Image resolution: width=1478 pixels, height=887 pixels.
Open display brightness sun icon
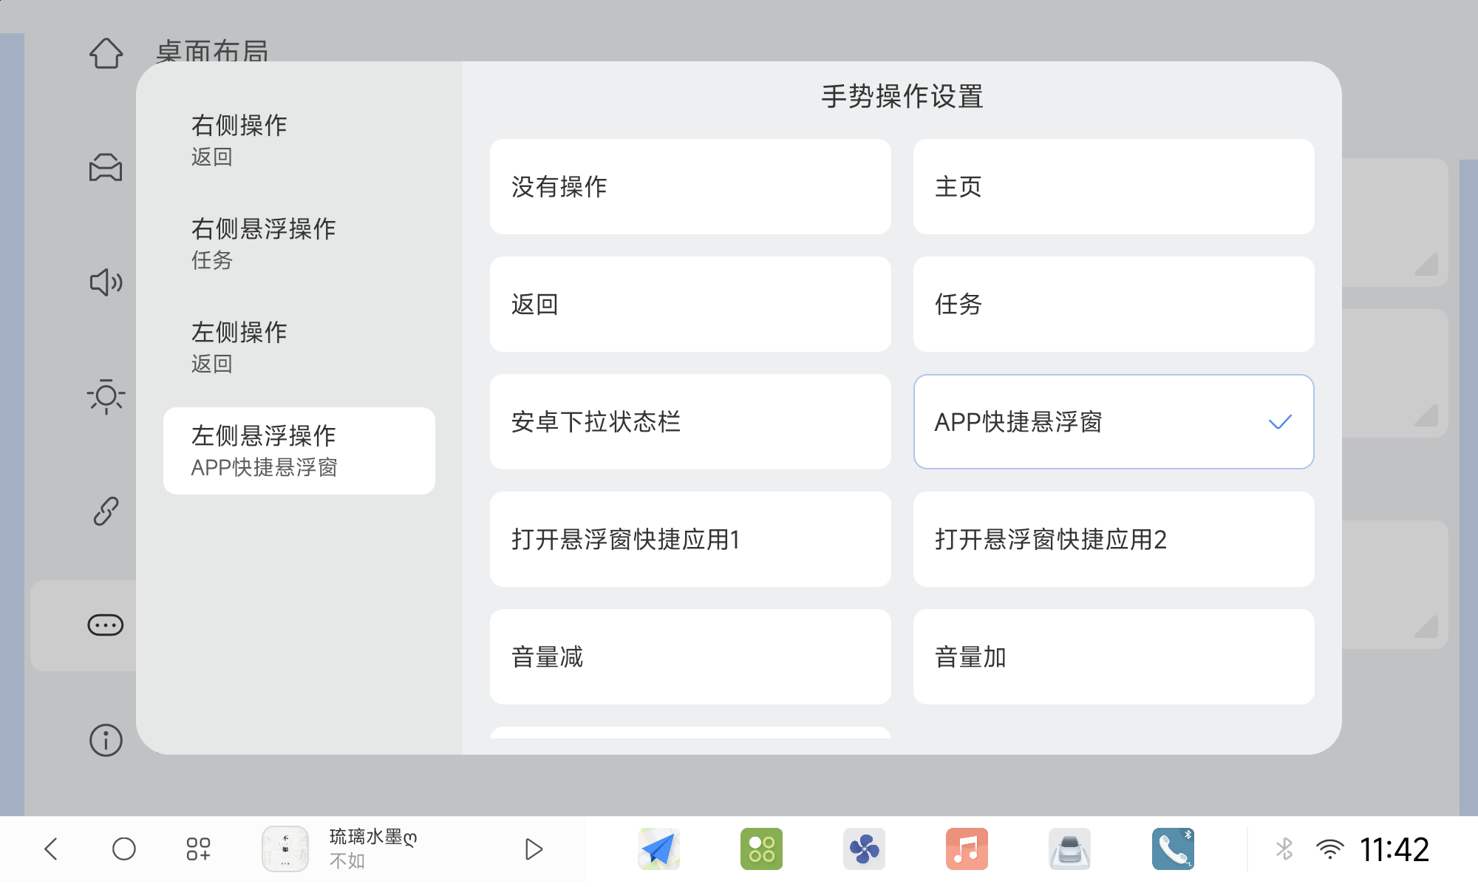(106, 396)
